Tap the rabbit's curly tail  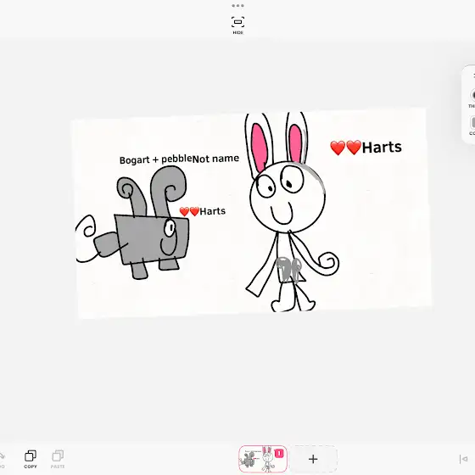327,263
